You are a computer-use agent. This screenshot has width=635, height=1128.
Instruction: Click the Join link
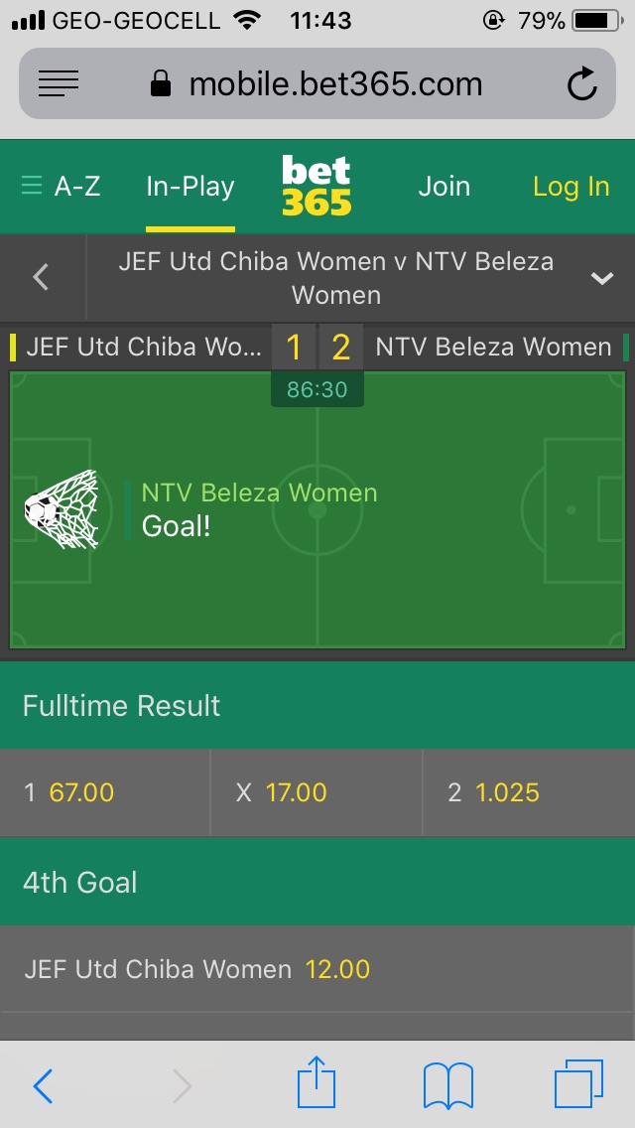pos(444,187)
